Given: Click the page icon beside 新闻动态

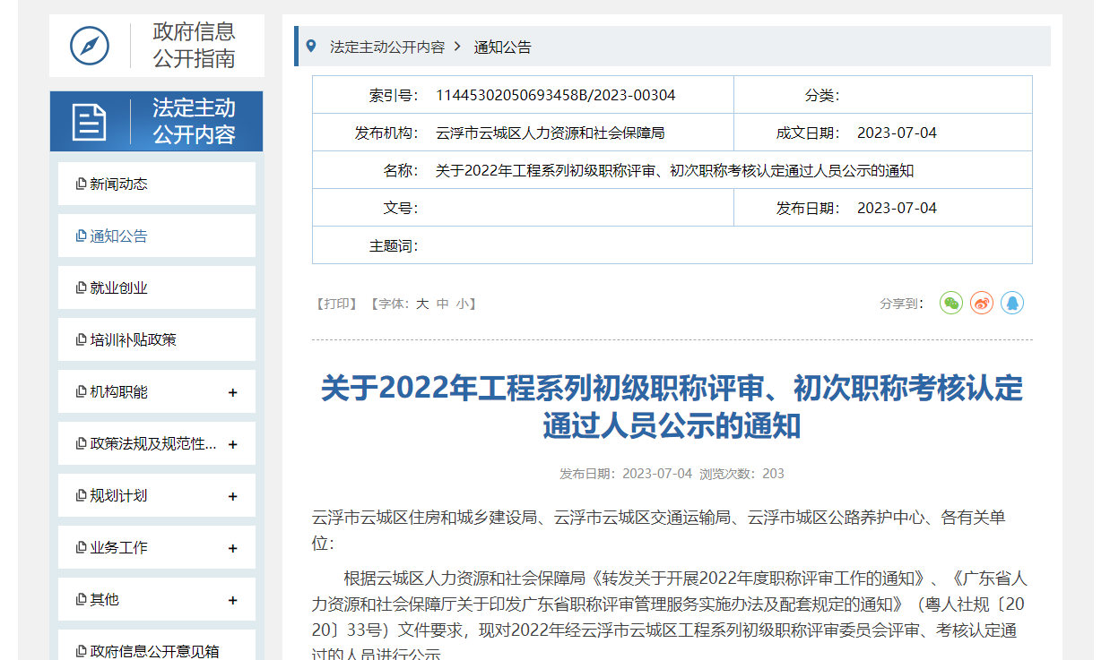Looking at the screenshot, I should click(82, 184).
